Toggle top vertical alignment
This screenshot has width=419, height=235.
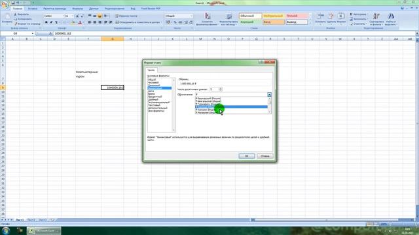[x=90, y=16]
